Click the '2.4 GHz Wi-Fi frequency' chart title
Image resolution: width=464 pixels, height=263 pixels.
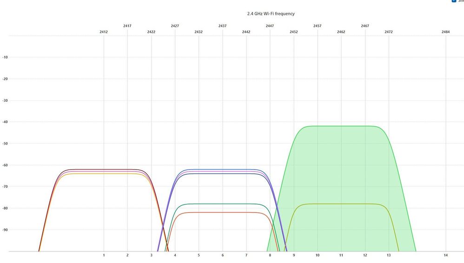[x=271, y=14]
